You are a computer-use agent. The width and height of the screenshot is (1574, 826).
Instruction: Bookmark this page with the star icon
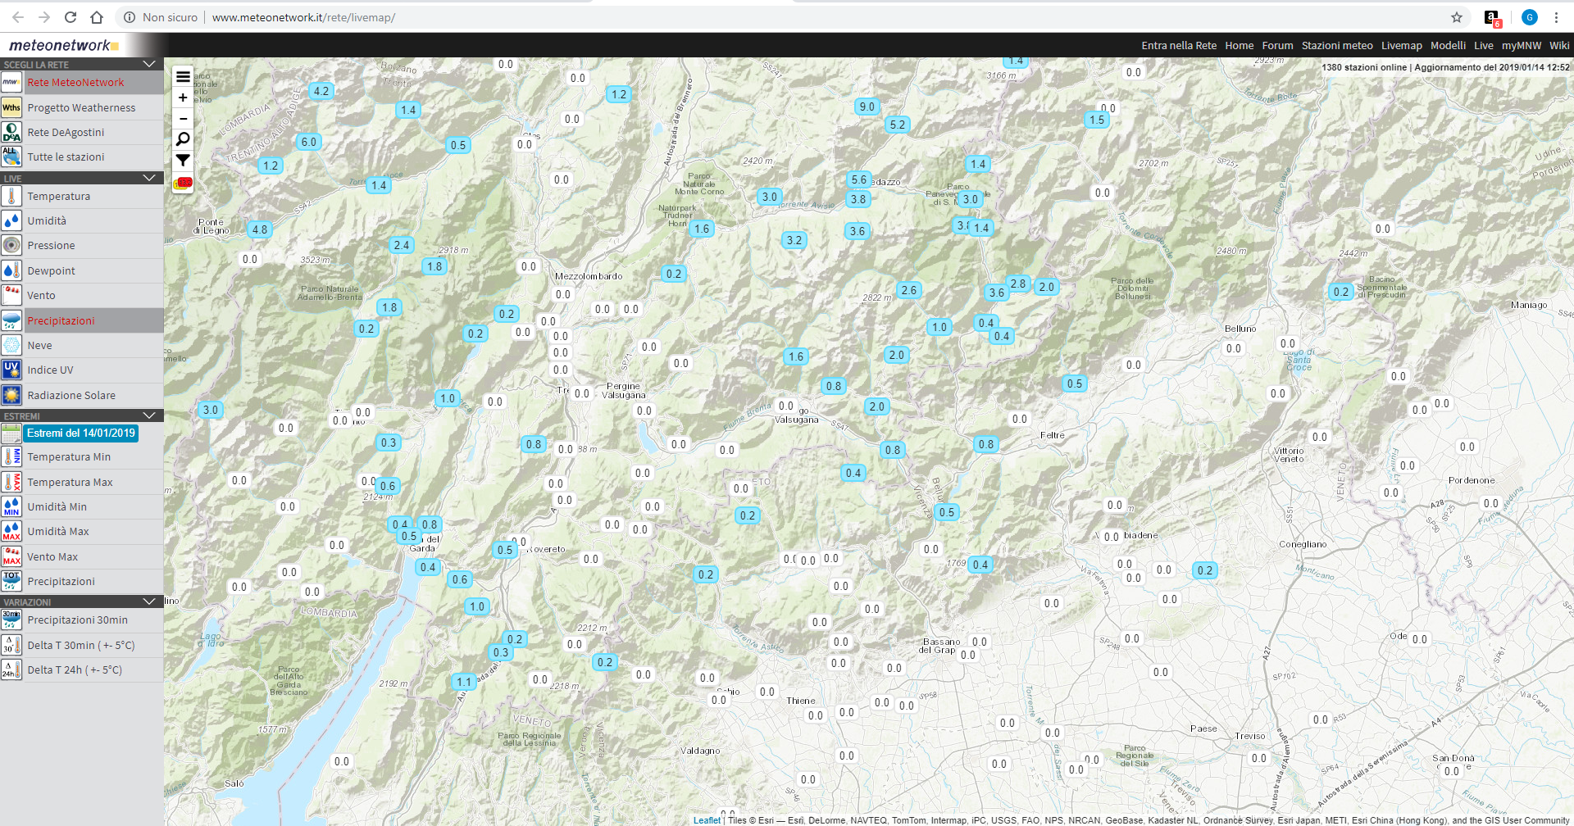tap(1457, 17)
